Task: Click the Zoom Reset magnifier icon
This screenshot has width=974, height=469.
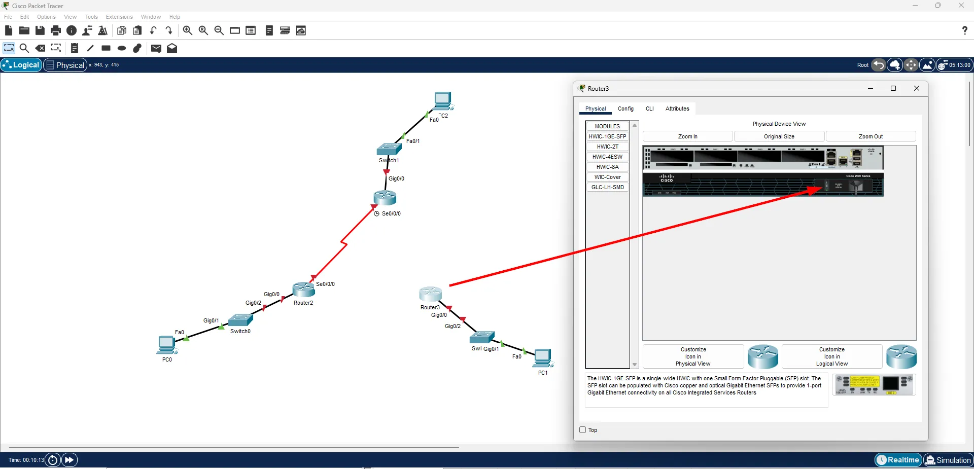Action: tap(203, 30)
